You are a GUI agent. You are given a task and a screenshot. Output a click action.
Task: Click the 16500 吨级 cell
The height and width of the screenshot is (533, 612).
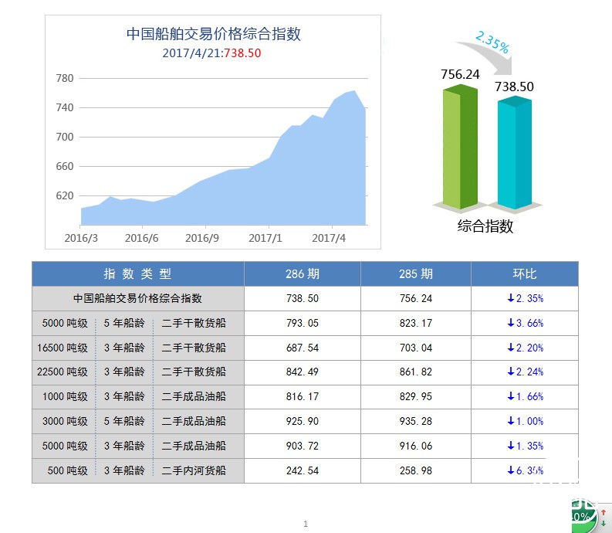tap(63, 348)
